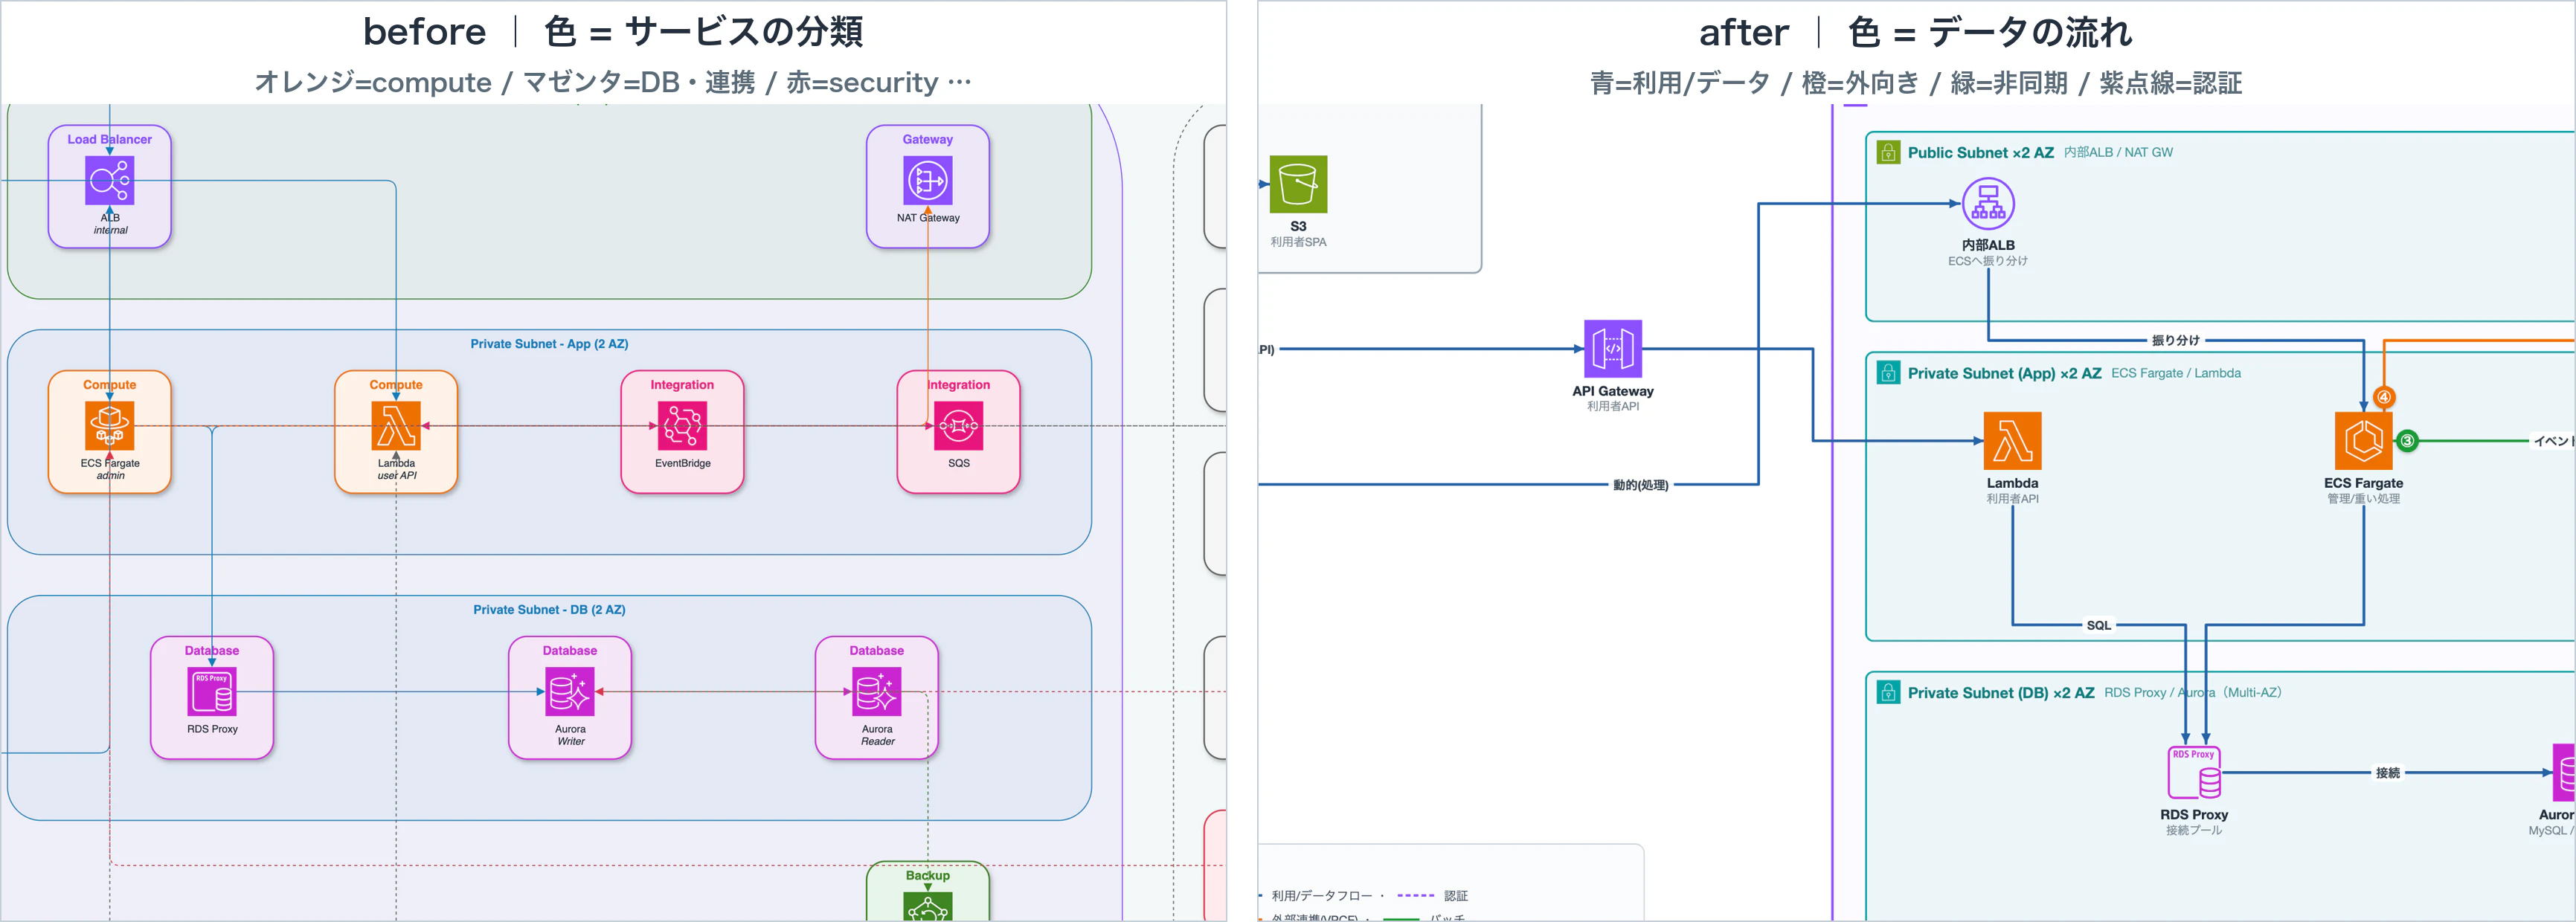Viewport: 2576px width, 922px height.
Task: Select Lambda icon in after diagram
Action: coord(2012,441)
